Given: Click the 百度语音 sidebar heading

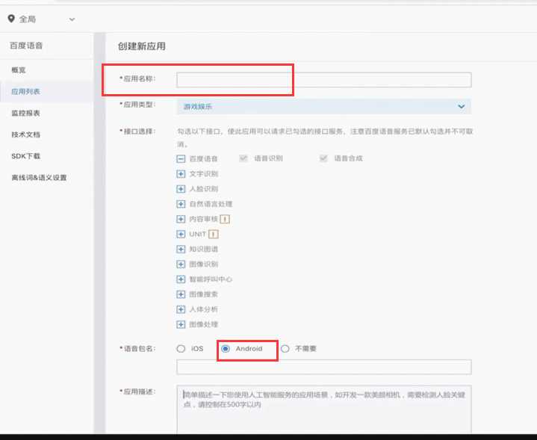Looking at the screenshot, I should pyautogui.click(x=26, y=46).
